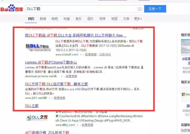Screen dimensions: 190x134
Task: Open the Baidu logo homepage link
Action: tap(12, 8)
